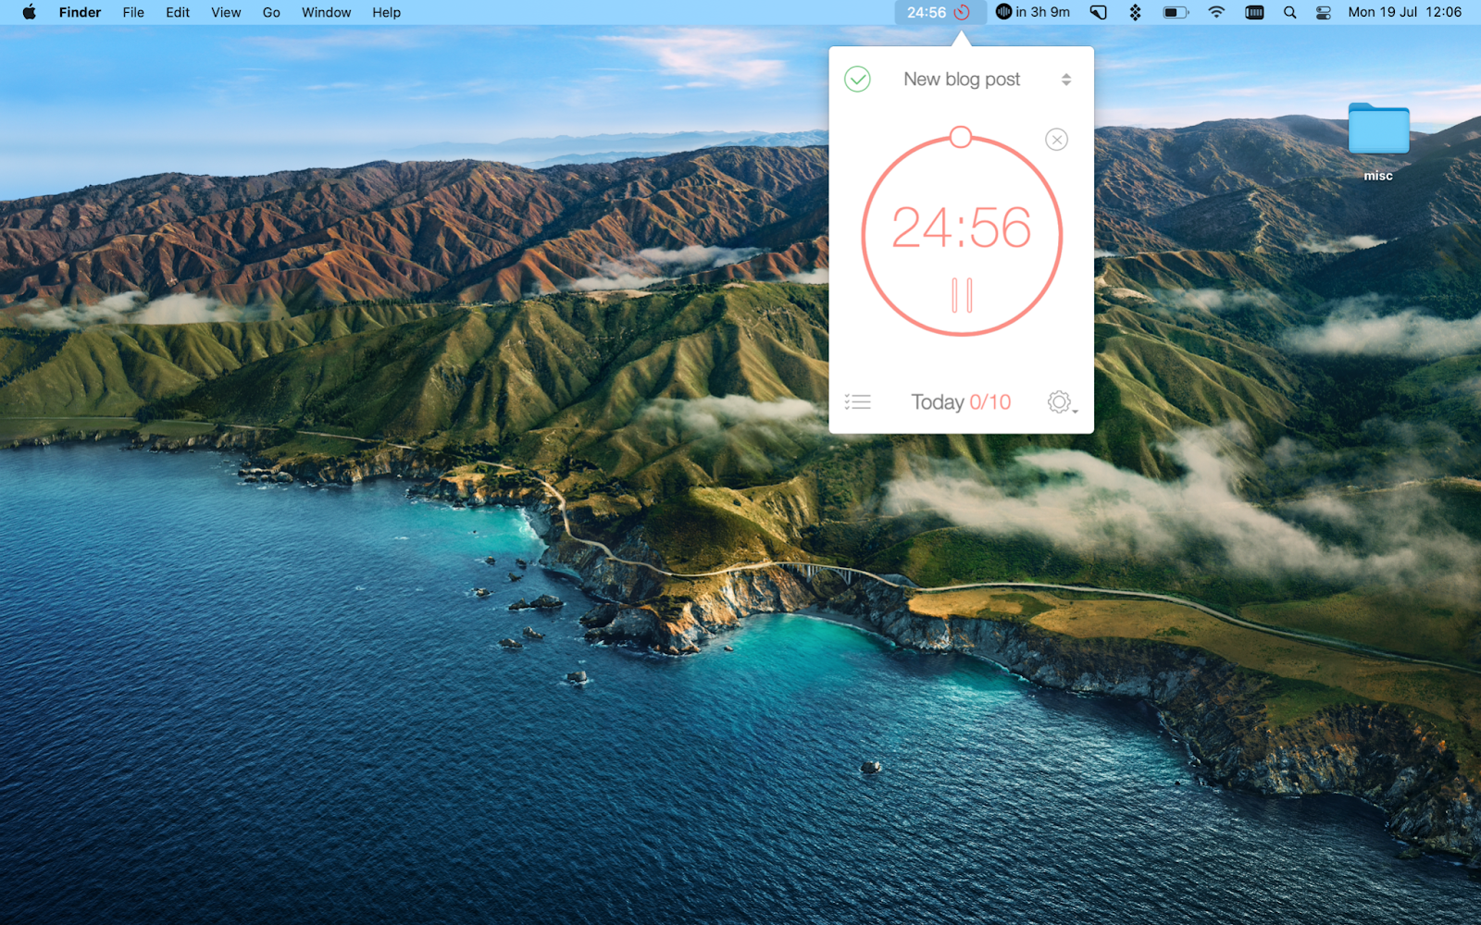Select the misc folder on the desktop
This screenshot has width=1481, height=925.
1378,141
